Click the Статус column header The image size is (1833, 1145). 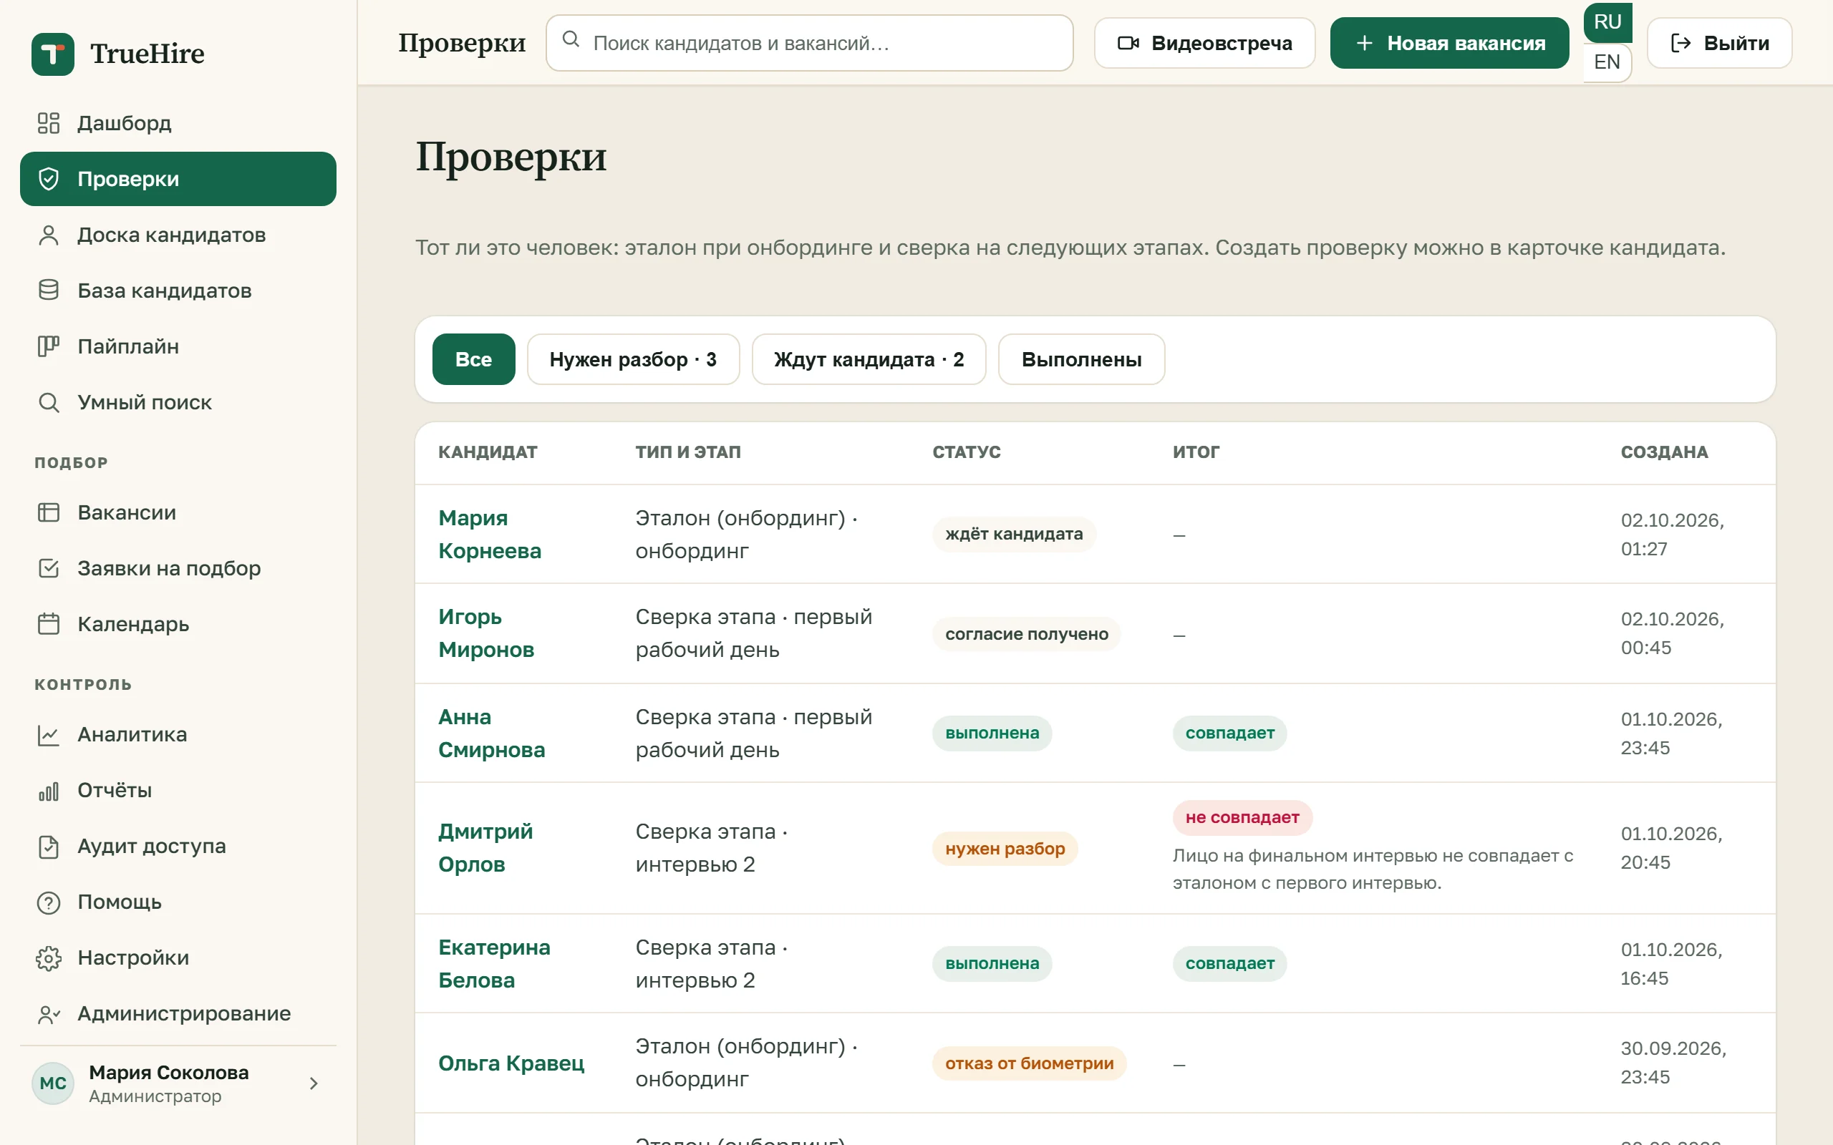click(x=967, y=452)
